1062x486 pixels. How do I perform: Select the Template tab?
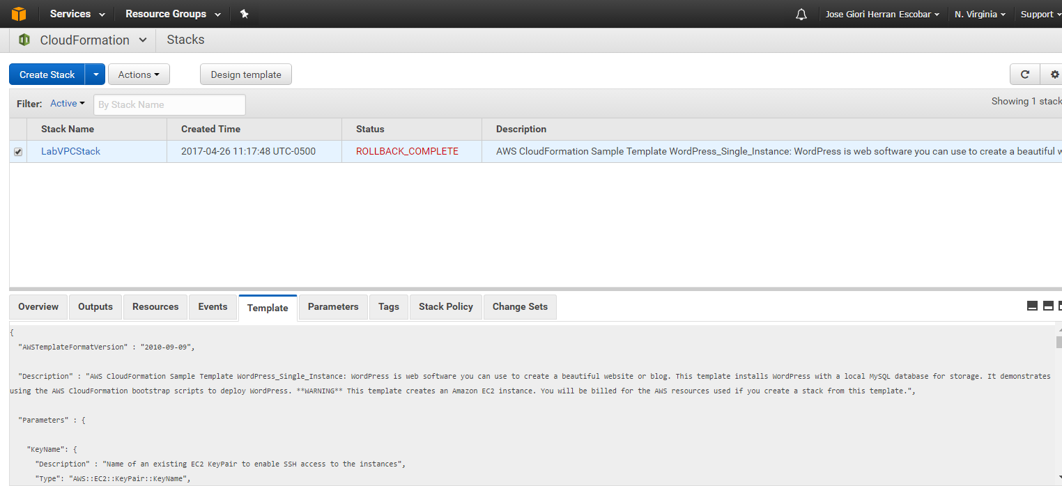click(x=268, y=308)
